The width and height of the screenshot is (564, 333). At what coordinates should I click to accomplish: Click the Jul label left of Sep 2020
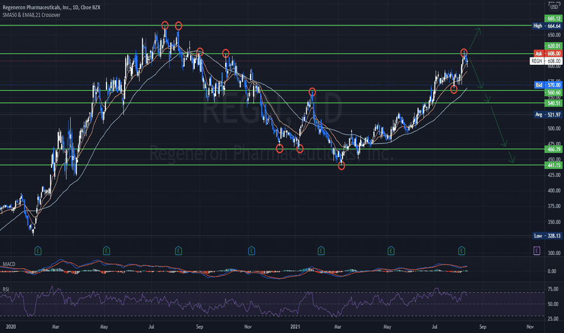[151, 327]
